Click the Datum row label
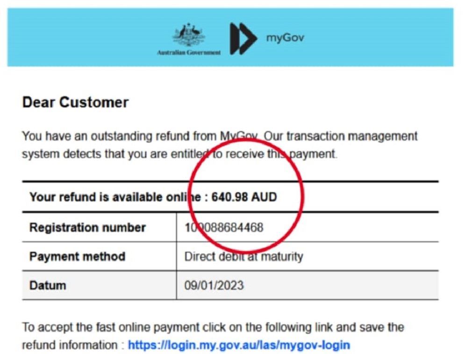The width and height of the screenshot is (472, 354). [x=48, y=285]
